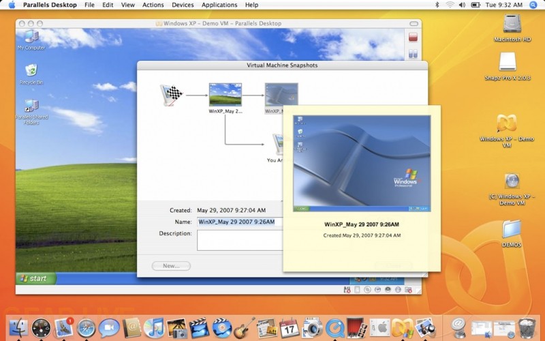Open the Macintosh HD desktop icon
545x341 pixels.
tap(512, 29)
